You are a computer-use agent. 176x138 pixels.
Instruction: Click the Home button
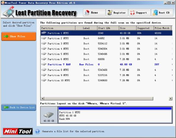point(94,13)
